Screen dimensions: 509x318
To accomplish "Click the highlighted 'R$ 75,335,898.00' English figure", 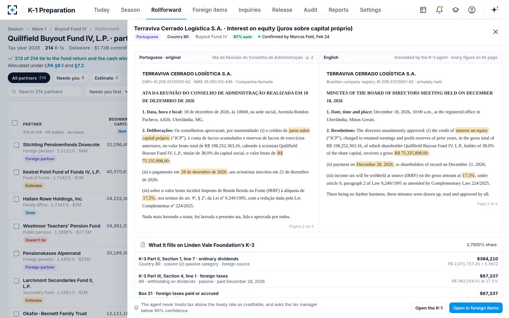I will (x=411, y=153).
